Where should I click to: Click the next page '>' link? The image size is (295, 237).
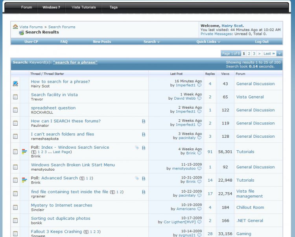259,54
